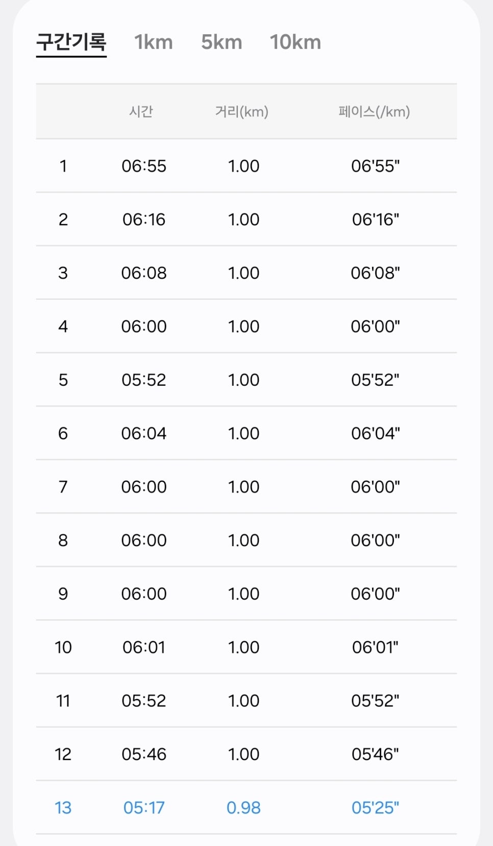This screenshot has height=846, width=493.
Task: Select split row 10 time 06:01
Action: [144, 647]
